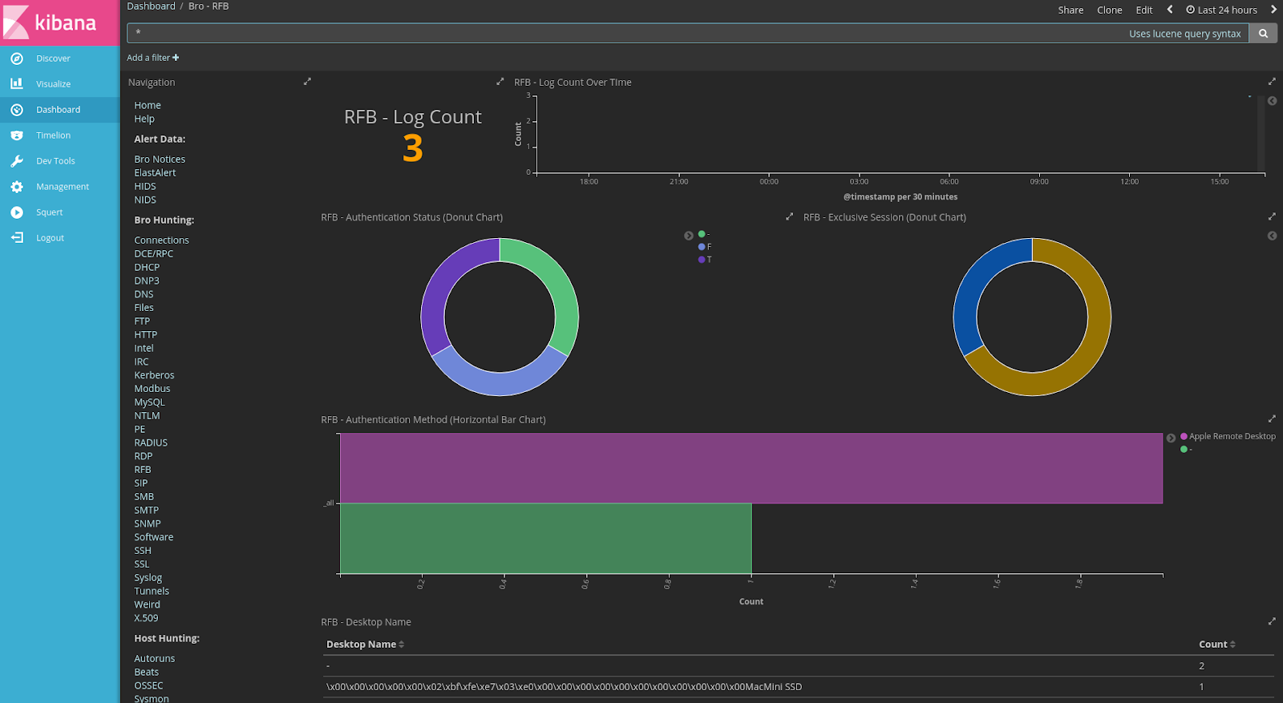
Task: Open the Share menu
Action: pyautogui.click(x=1071, y=10)
